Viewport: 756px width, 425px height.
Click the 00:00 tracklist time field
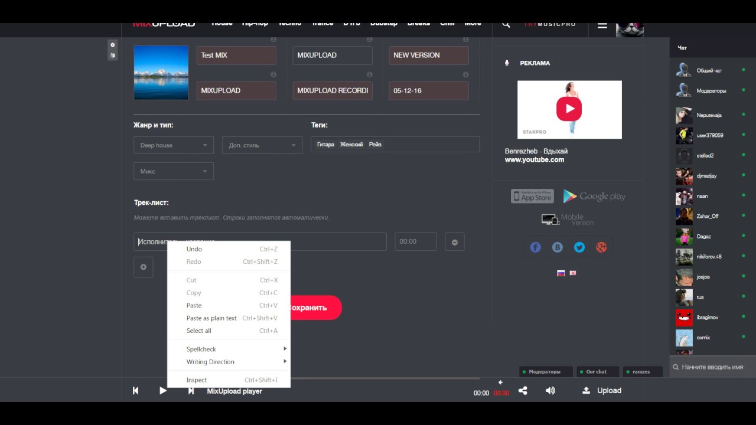pos(416,241)
